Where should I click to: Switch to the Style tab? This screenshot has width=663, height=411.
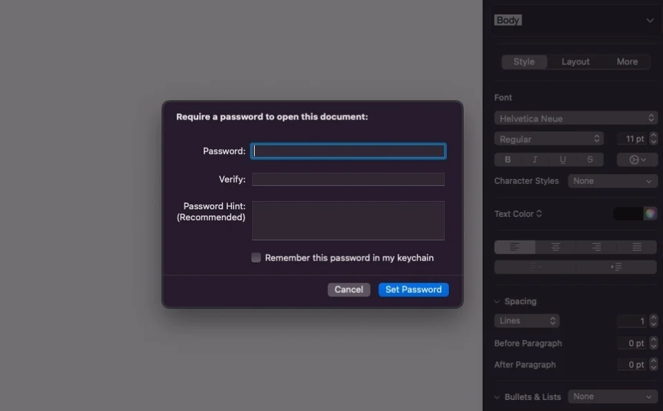click(x=524, y=61)
